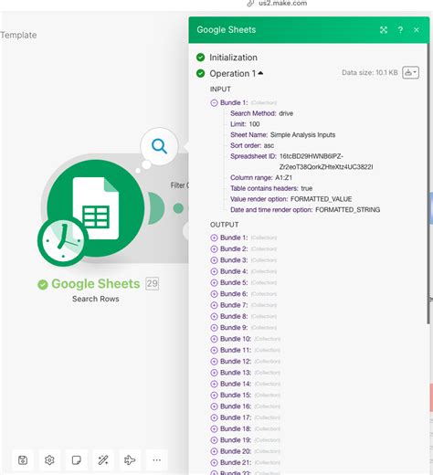The height and width of the screenshot is (475, 433).
Task: Expand output Bundle 17
Action: pos(214,417)
